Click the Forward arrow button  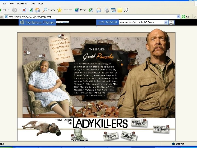15,10
